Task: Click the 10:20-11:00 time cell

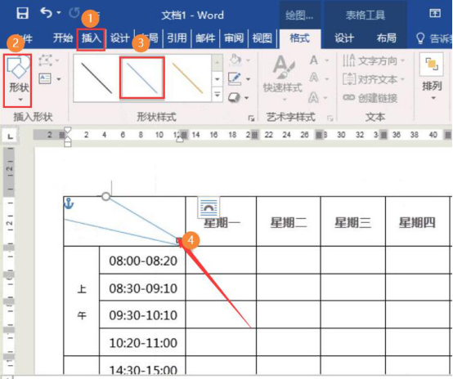Action: tap(143, 342)
